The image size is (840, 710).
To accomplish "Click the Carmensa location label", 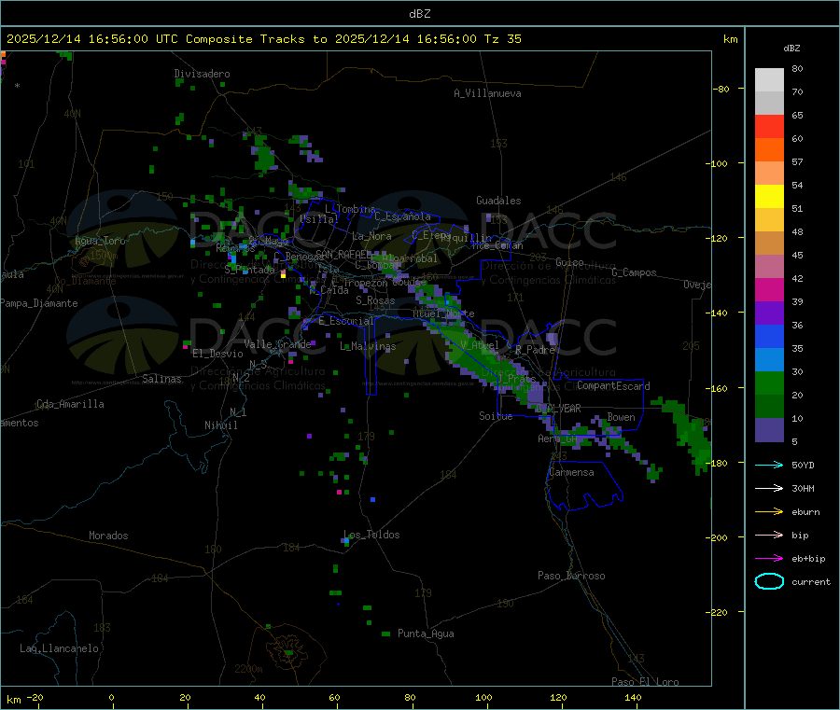I will click(x=571, y=472).
